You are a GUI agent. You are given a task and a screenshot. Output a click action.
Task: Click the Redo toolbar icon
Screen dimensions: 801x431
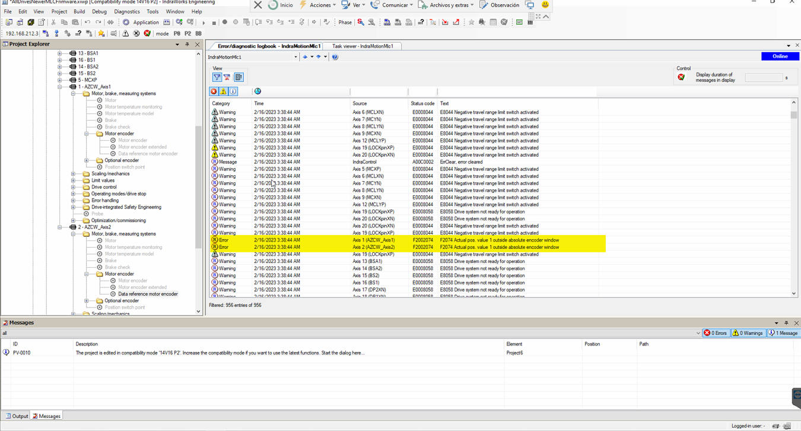pyautogui.click(x=98, y=23)
